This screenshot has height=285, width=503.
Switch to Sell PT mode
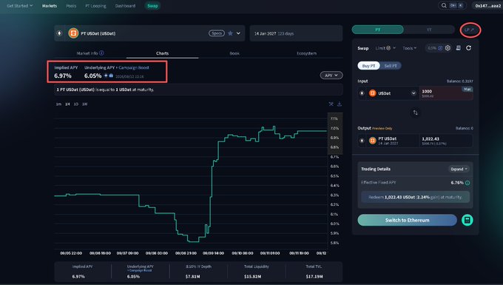pyautogui.click(x=391, y=66)
